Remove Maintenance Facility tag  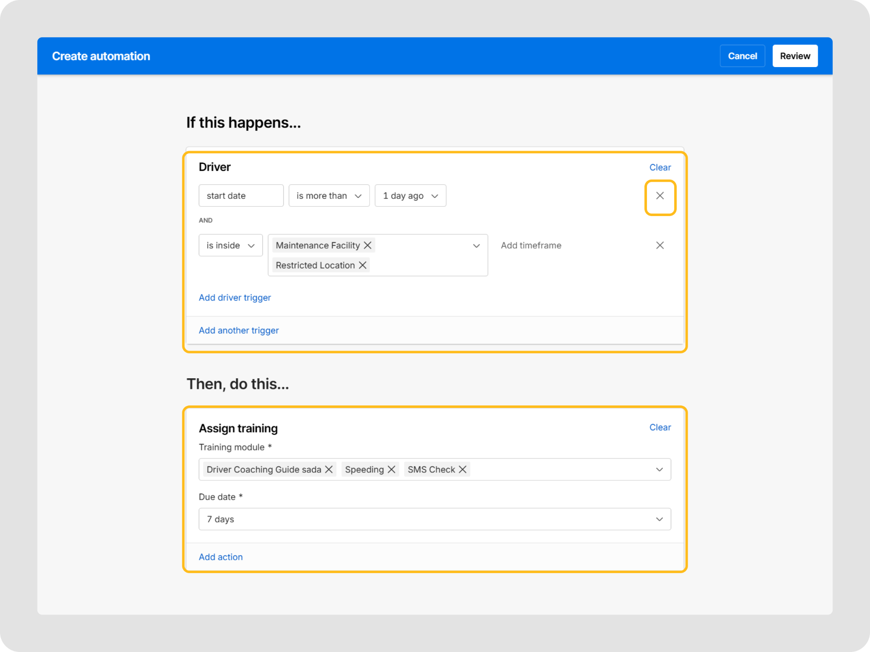(x=367, y=245)
